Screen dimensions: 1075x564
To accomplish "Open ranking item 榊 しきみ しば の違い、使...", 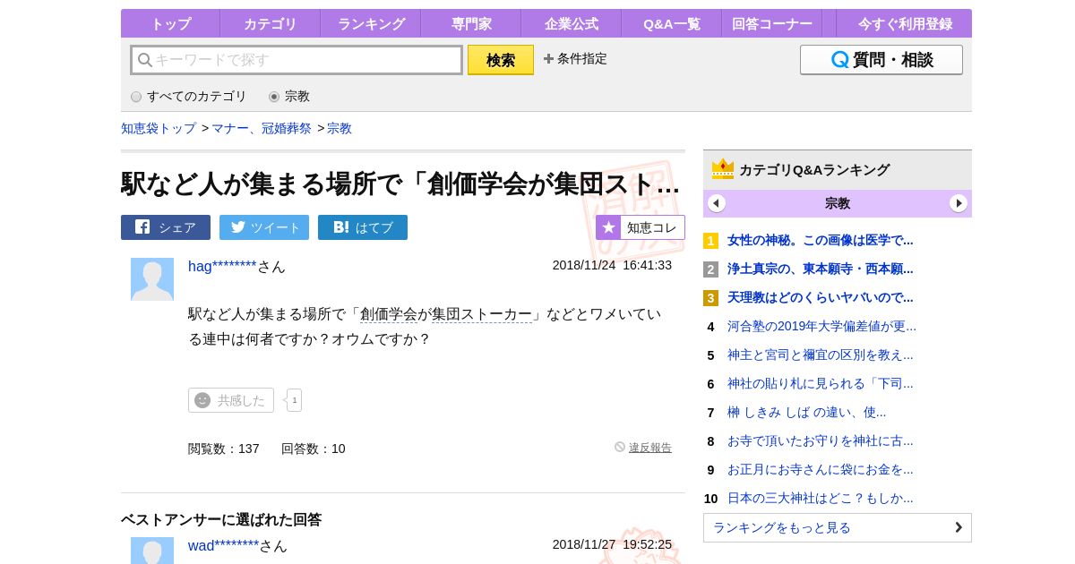I will [x=807, y=412].
